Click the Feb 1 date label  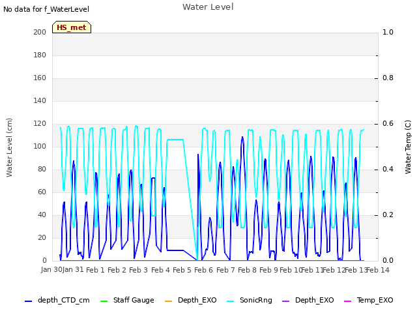pos(95,270)
